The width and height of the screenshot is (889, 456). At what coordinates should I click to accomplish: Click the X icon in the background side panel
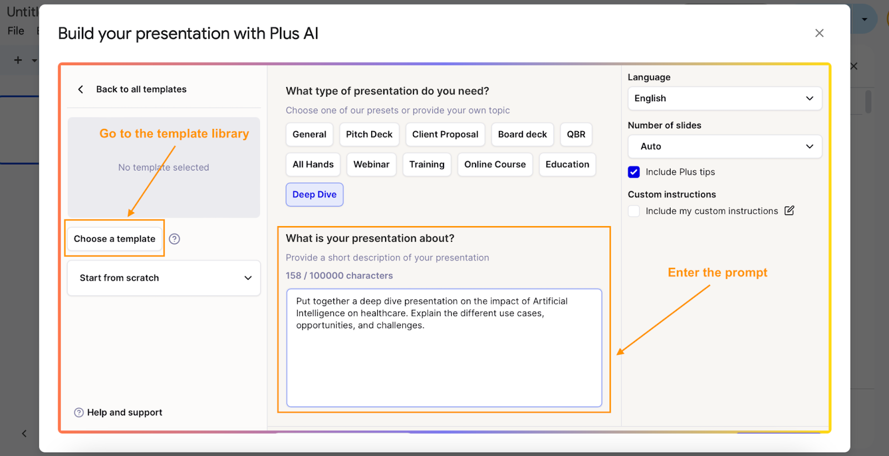854,66
